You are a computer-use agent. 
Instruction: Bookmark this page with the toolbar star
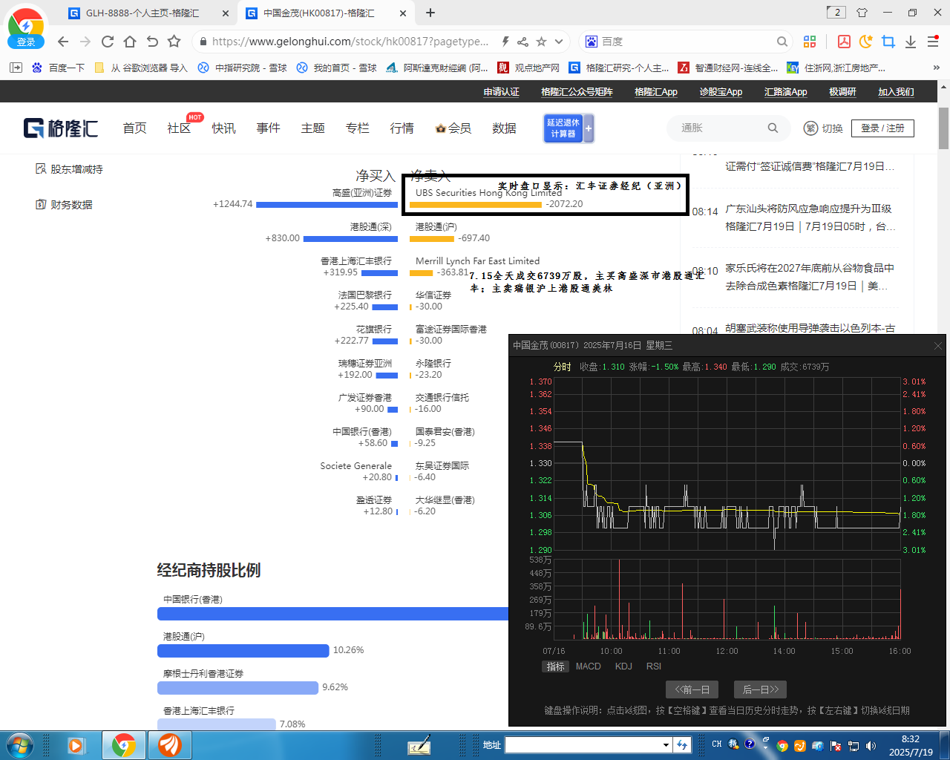(x=174, y=42)
